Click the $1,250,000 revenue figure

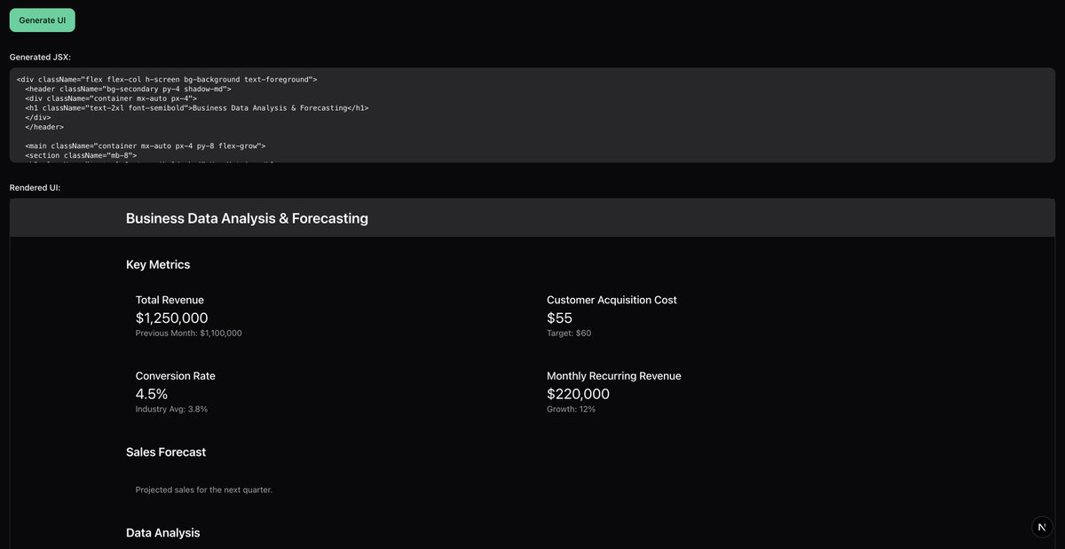pyautogui.click(x=171, y=317)
